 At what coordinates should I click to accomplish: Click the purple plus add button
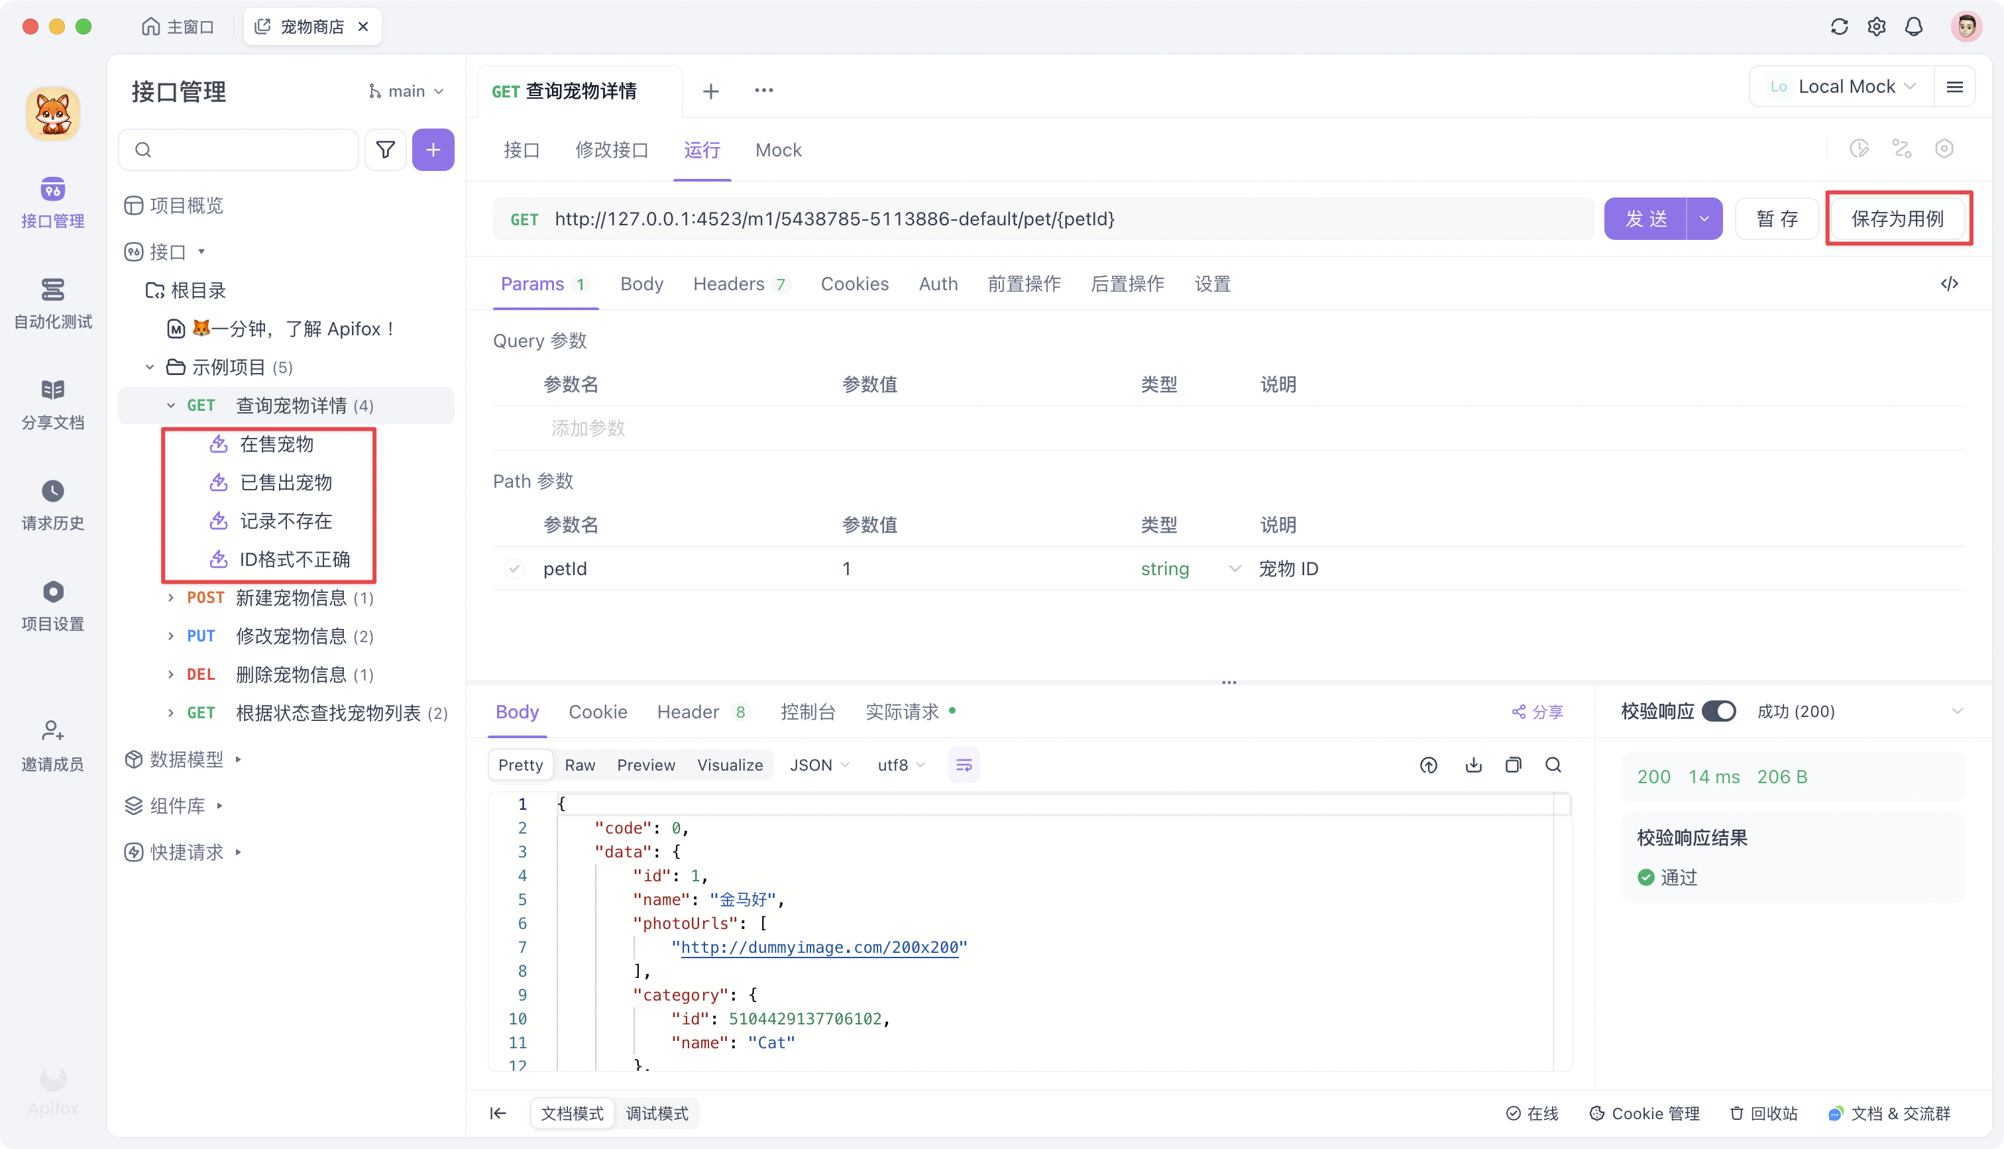pyautogui.click(x=433, y=150)
